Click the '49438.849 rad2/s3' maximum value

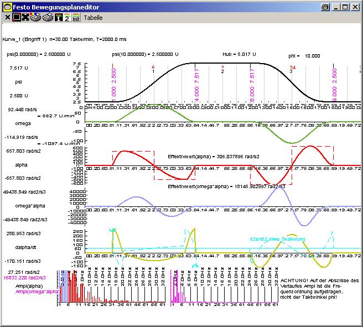pos(24,192)
